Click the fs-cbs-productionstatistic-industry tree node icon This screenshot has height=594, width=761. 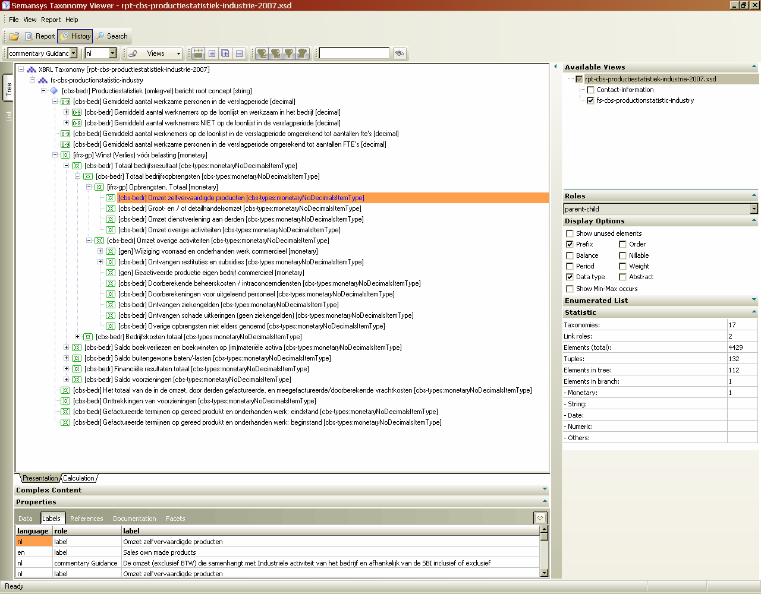[x=43, y=80]
